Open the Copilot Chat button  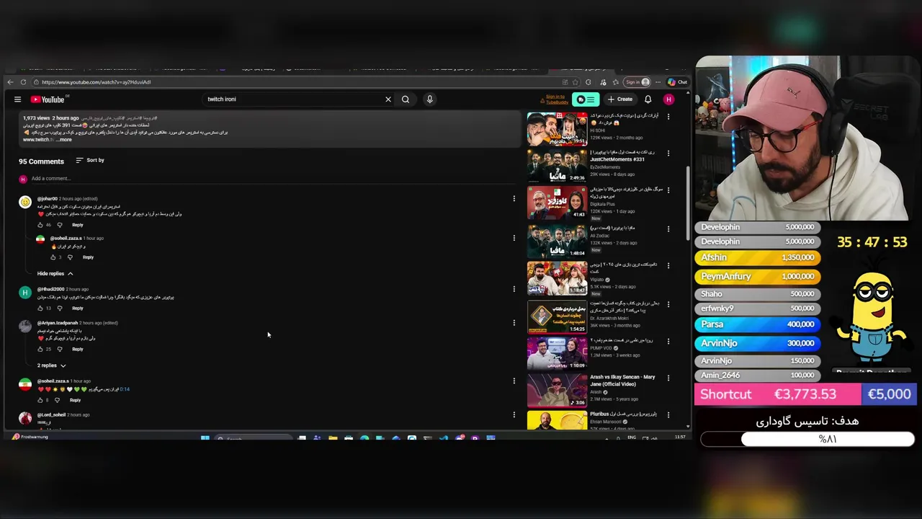pyautogui.click(x=677, y=82)
